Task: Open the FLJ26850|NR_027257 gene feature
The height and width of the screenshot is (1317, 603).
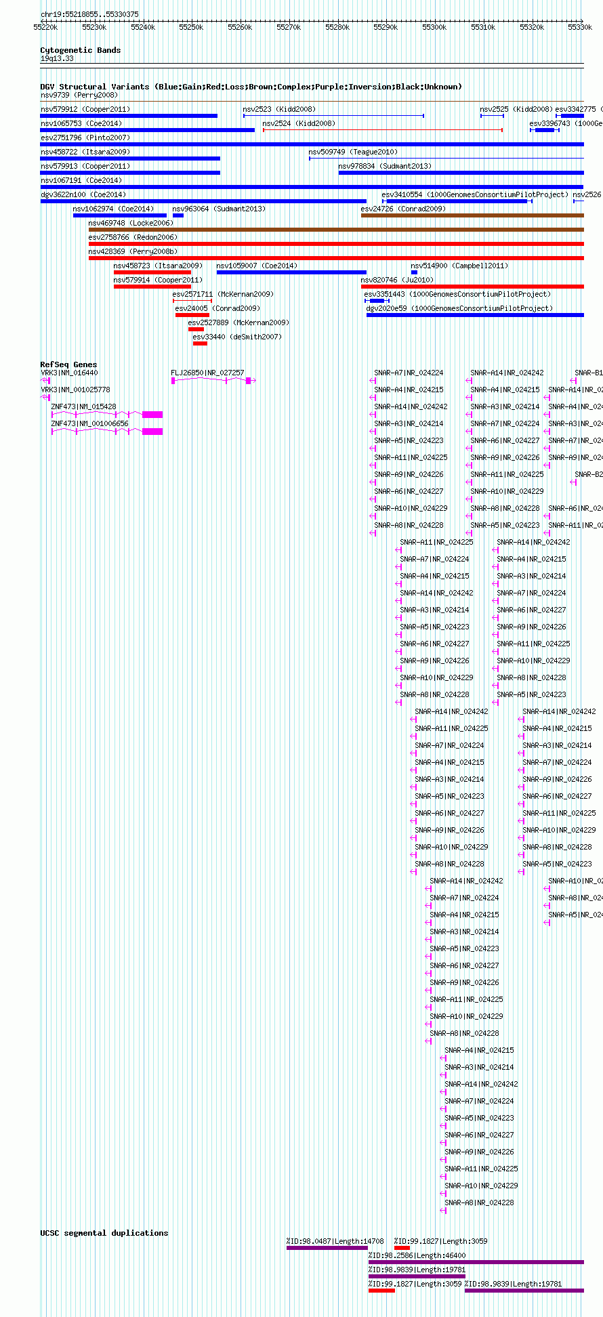Action: pyautogui.click(x=213, y=381)
